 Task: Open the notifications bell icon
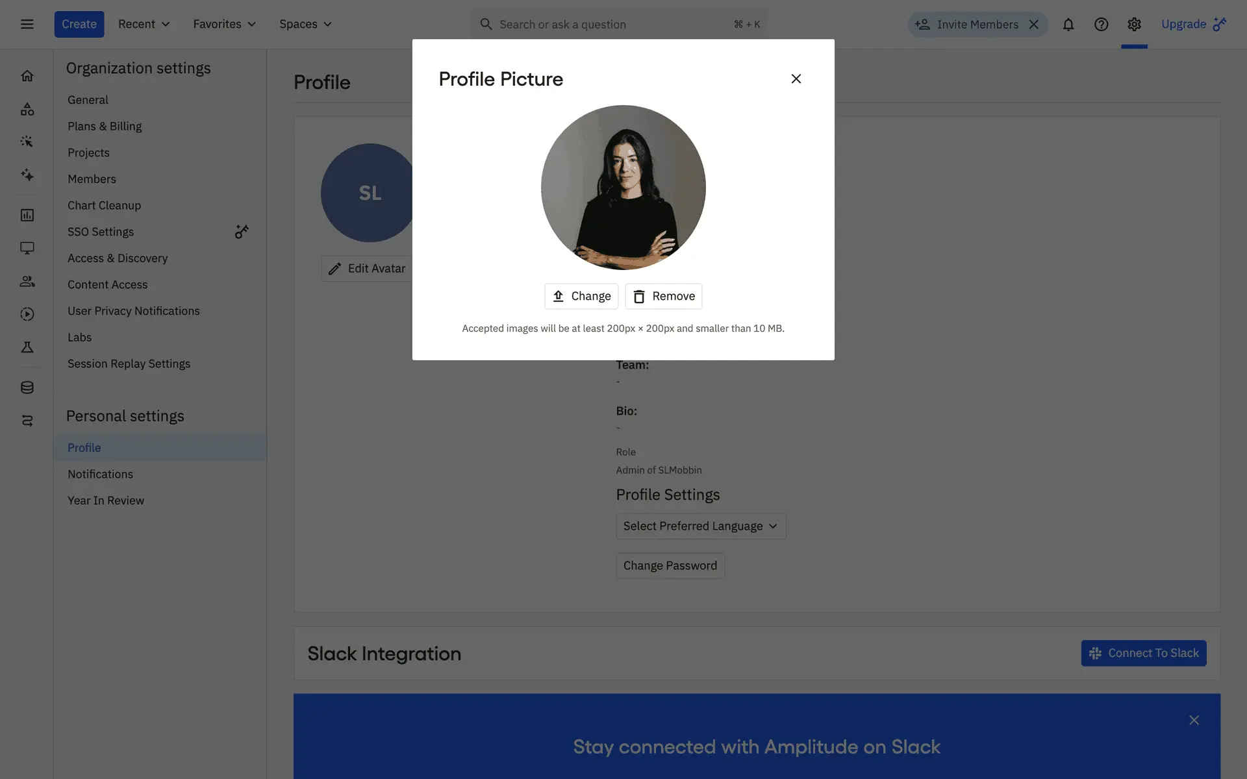point(1068,24)
